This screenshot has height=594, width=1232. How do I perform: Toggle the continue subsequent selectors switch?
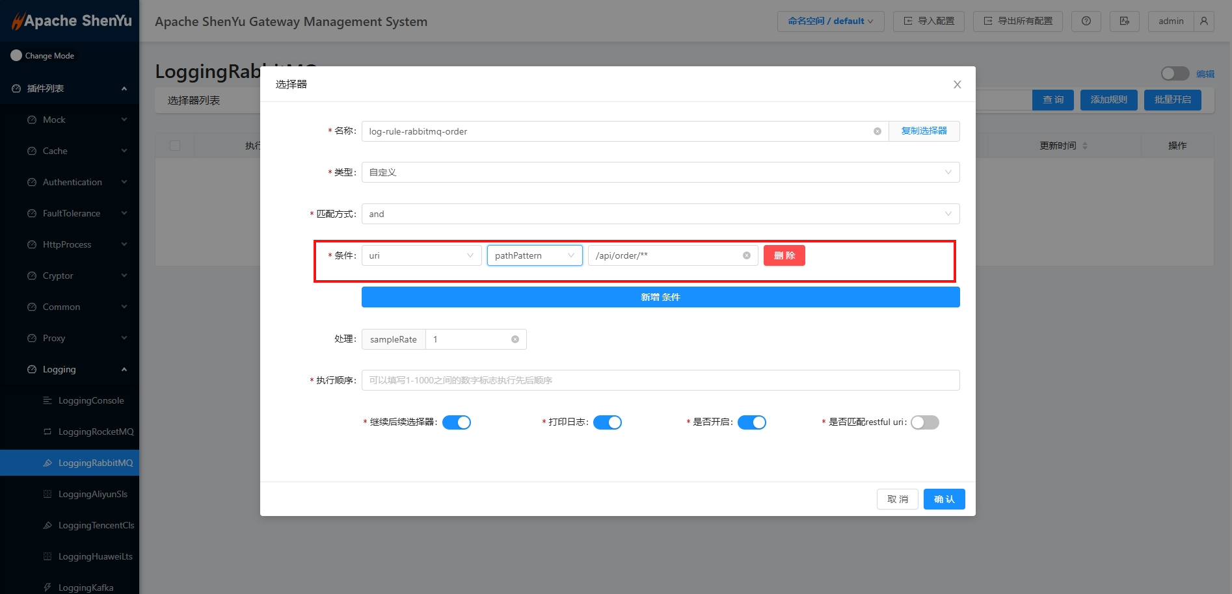[456, 422]
